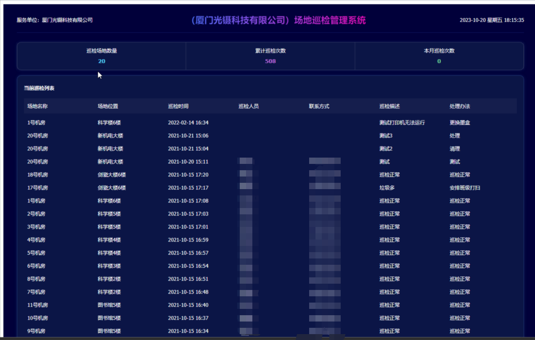Click the 2号机房 venue name

point(36,214)
